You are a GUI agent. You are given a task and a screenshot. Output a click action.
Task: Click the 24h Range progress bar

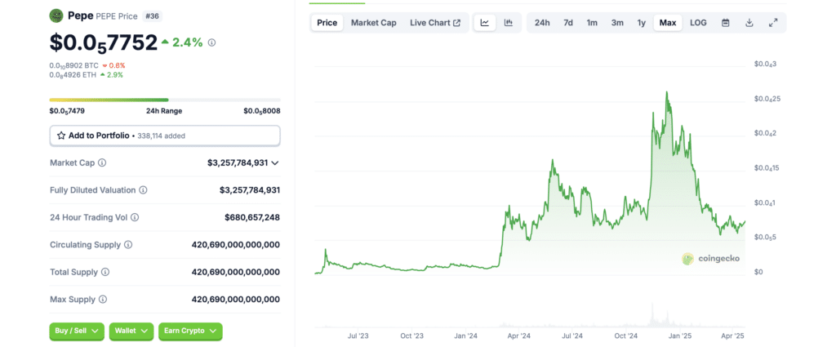coord(165,100)
